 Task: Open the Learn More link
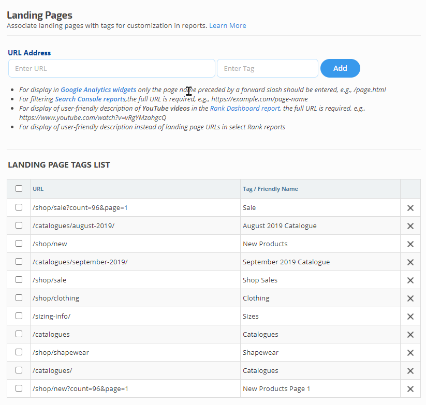pos(228,26)
